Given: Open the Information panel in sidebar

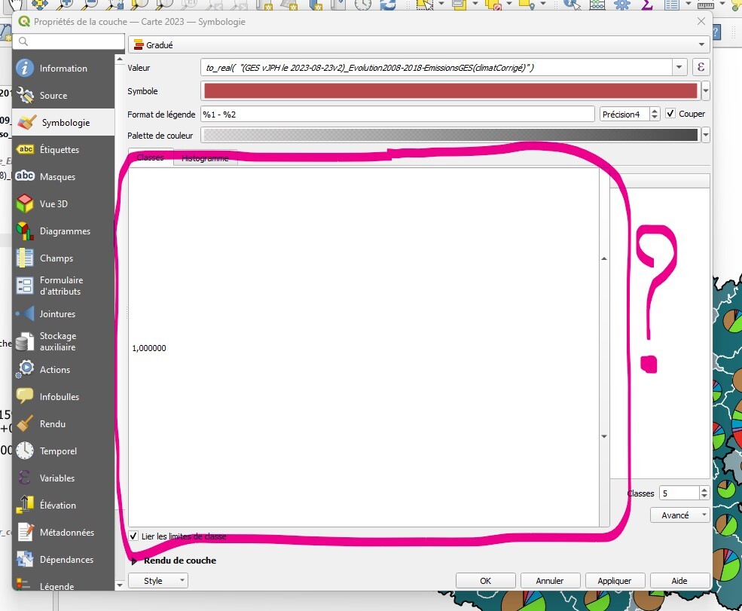Looking at the screenshot, I should coord(63,69).
